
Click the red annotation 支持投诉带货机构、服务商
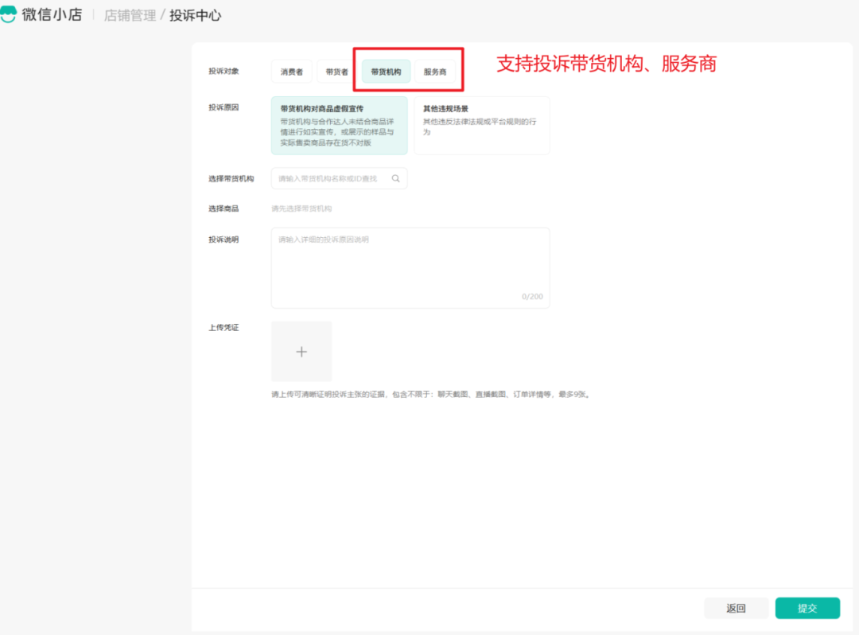coord(606,64)
